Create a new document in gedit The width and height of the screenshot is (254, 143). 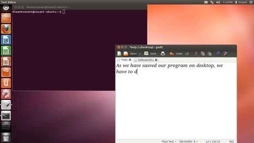pos(119,54)
